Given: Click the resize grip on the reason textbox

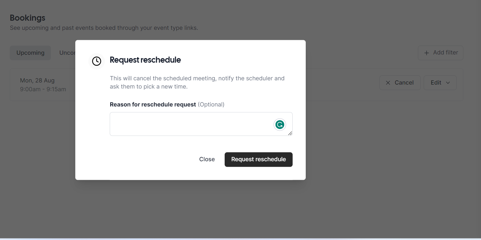Looking at the screenshot, I should coord(290,134).
